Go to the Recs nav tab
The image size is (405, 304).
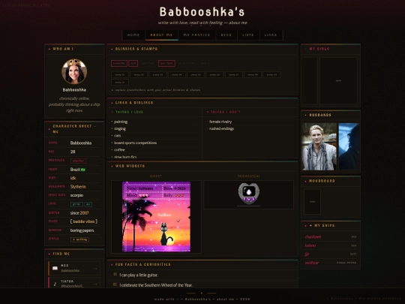(x=226, y=35)
